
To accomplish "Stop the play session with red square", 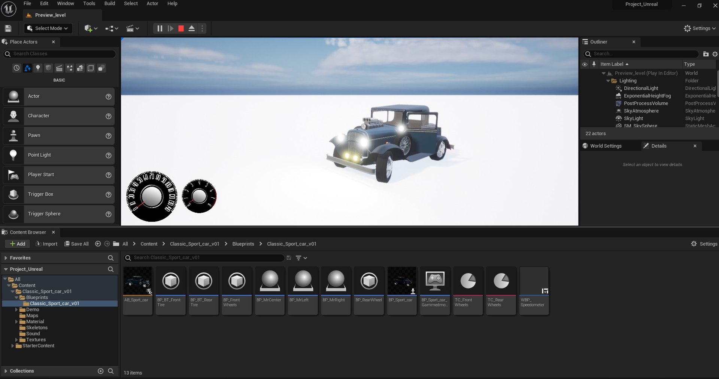I will coord(181,28).
